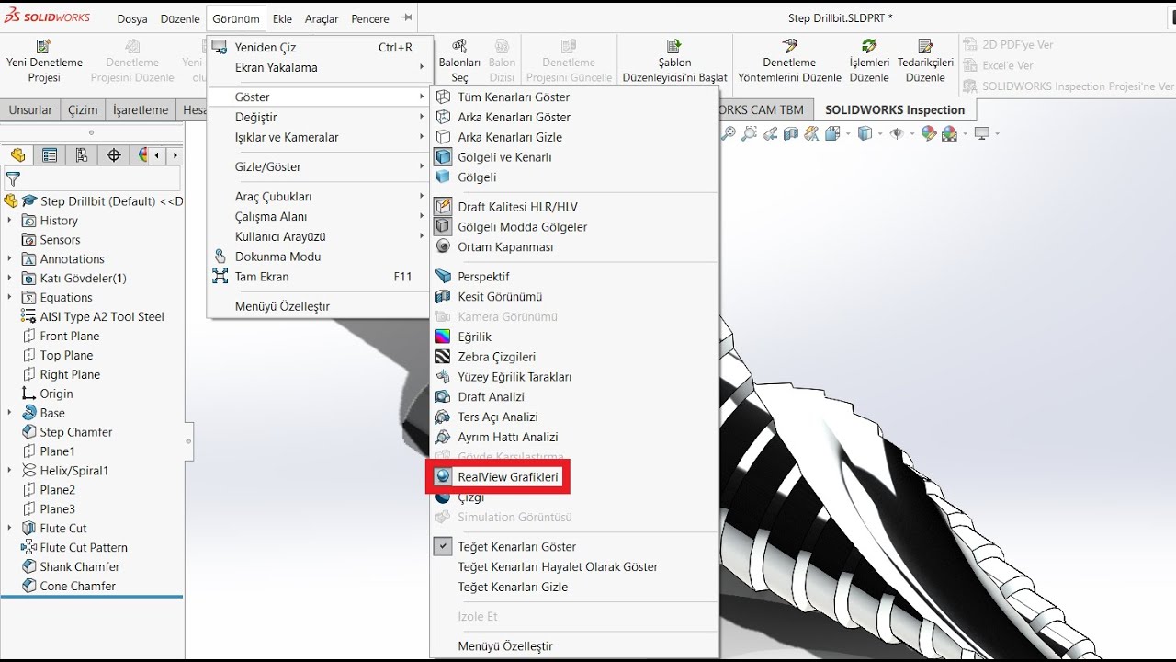Screen dimensions: 1176x662
Task: Expand the History tree node
Action: coord(9,221)
